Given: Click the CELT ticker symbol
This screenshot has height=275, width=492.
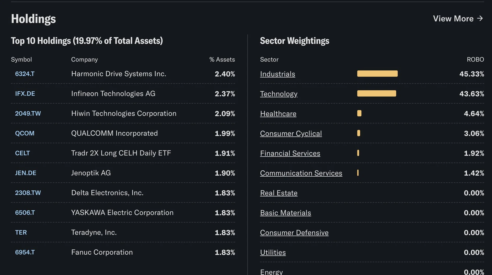Looking at the screenshot, I should click(22, 153).
